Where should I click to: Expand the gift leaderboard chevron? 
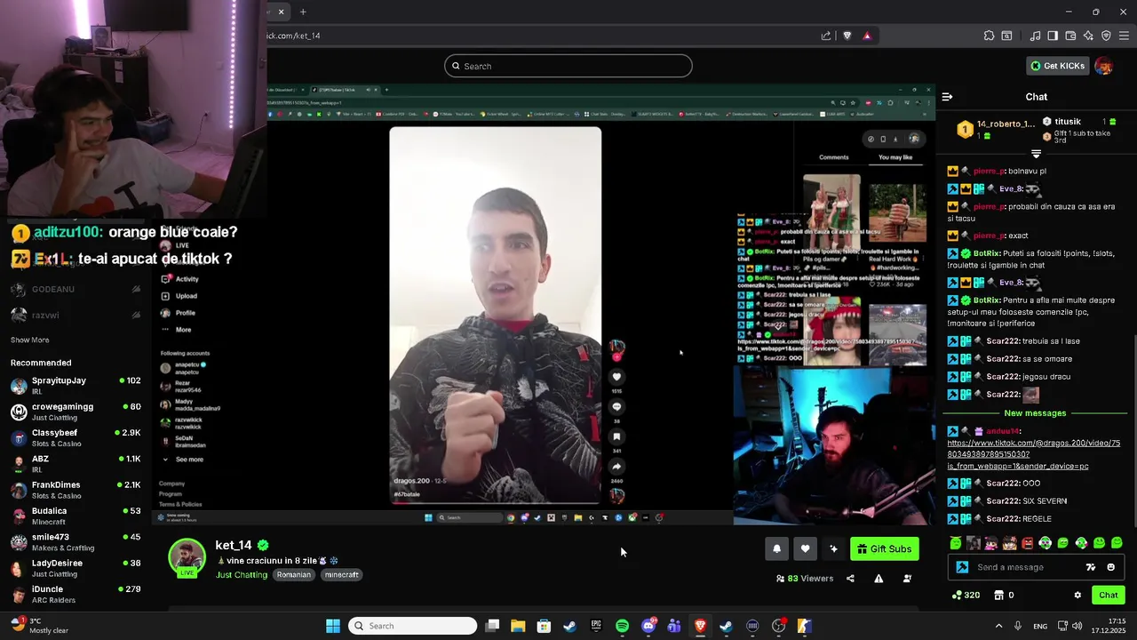1036,155
